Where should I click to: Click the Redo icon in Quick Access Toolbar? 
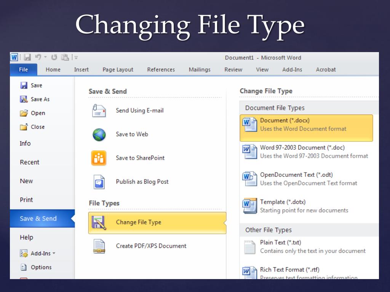pyautogui.click(x=54, y=57)
